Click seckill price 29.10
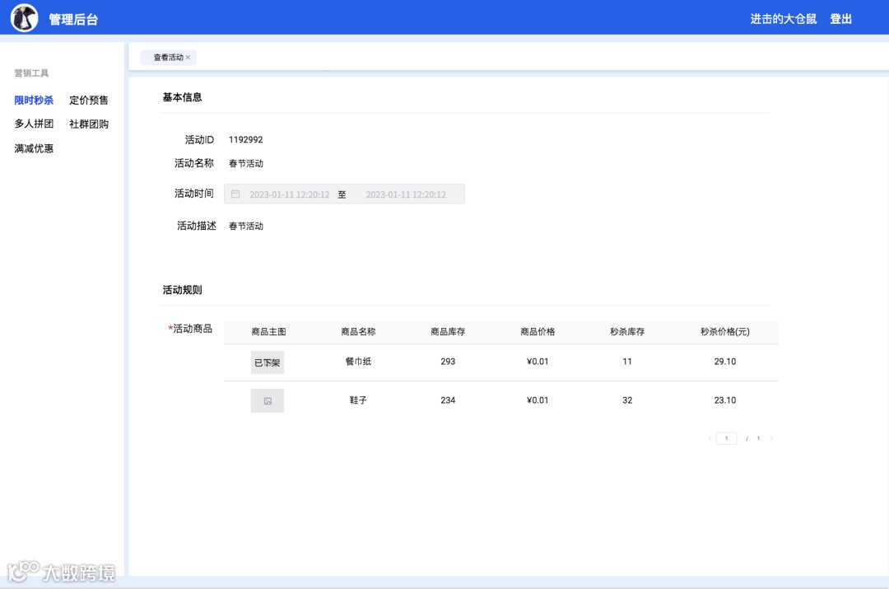This screenshot has width=889, height=589. pos(725,362)
